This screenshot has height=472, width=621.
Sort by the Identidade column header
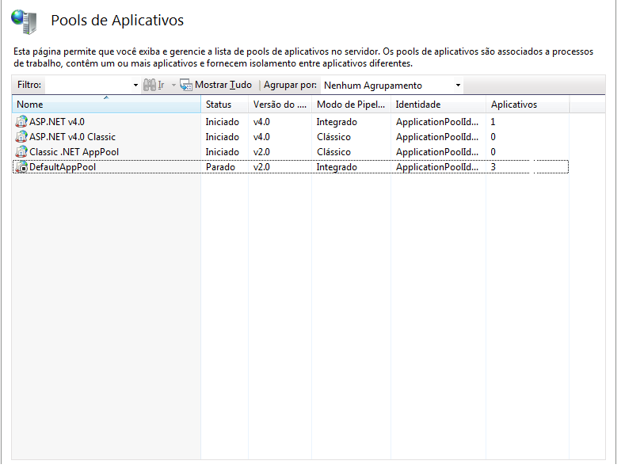(439, 105)
